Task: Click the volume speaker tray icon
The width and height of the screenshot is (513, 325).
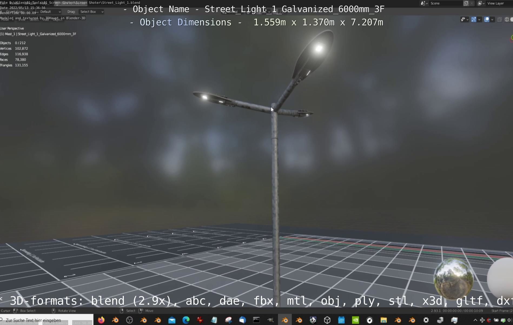Action: [x=509, y=320]
